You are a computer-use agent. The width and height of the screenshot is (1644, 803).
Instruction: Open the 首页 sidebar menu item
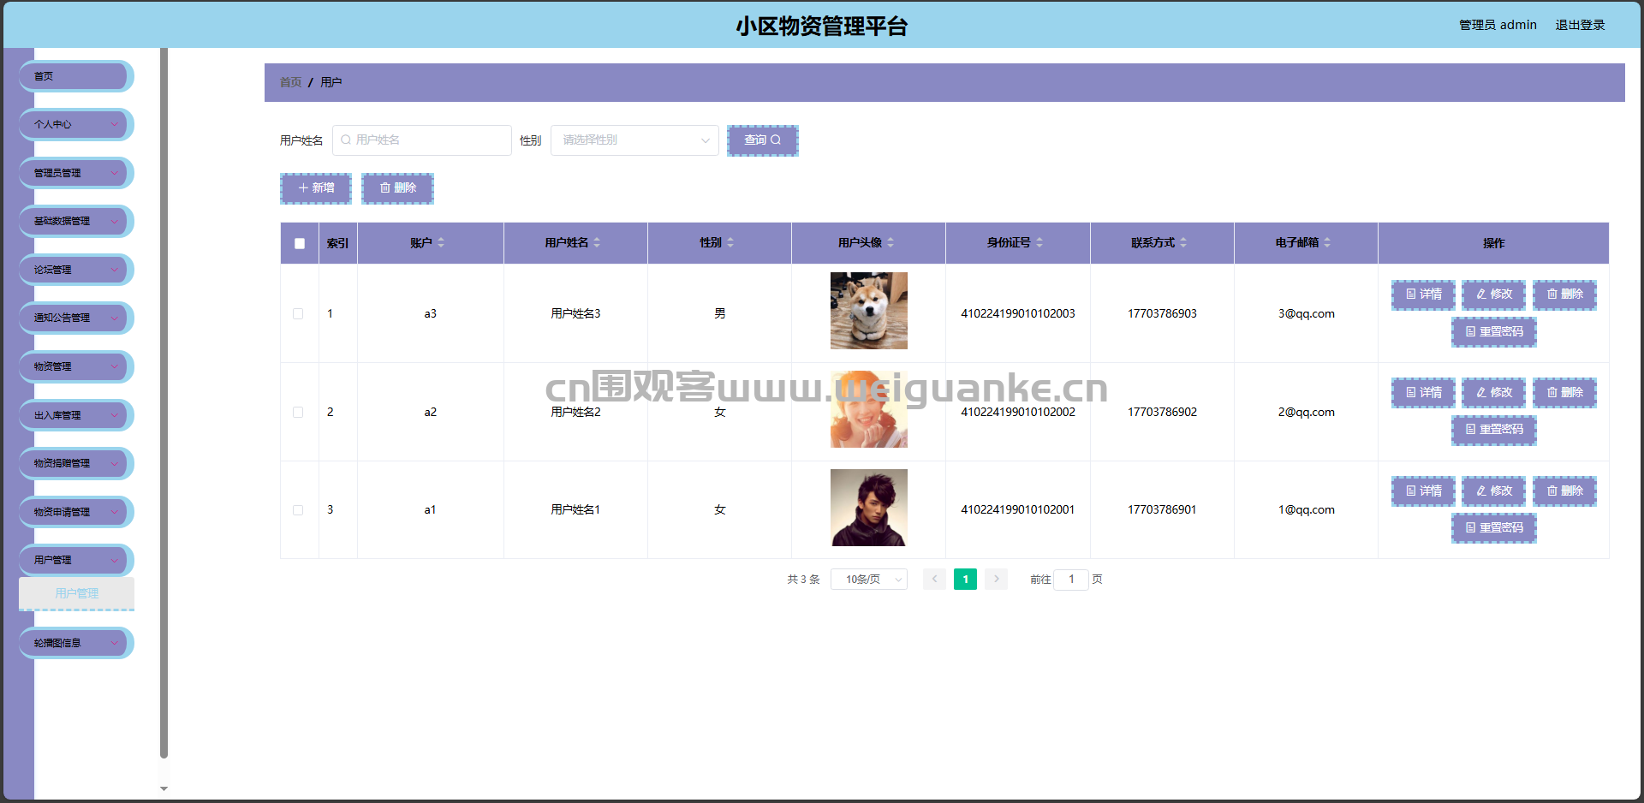(x=76, y=76)
